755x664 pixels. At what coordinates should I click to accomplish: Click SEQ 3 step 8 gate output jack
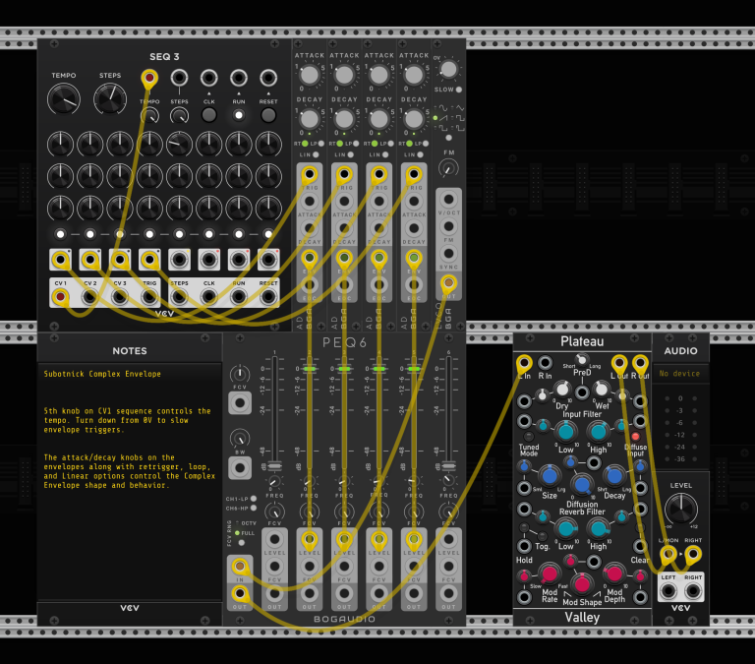click(268, 260)
